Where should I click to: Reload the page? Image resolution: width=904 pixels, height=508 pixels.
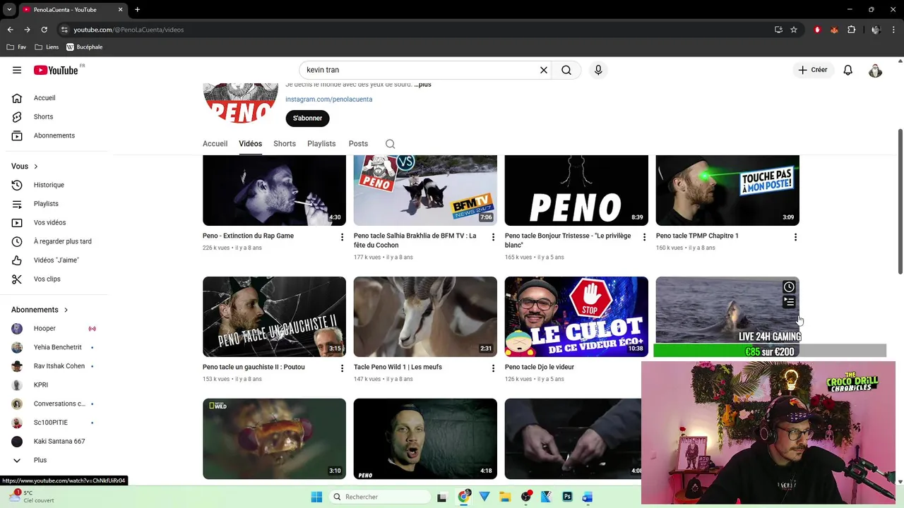click(44, 30)
